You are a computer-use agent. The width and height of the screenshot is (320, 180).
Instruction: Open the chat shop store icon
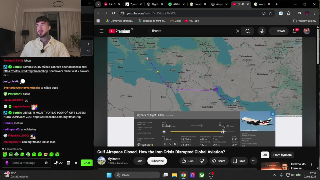coord(68,163)
